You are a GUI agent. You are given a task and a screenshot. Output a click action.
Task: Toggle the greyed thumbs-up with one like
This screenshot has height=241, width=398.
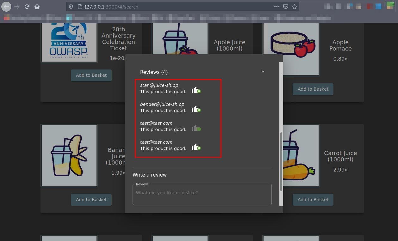[x=195, y=128]
